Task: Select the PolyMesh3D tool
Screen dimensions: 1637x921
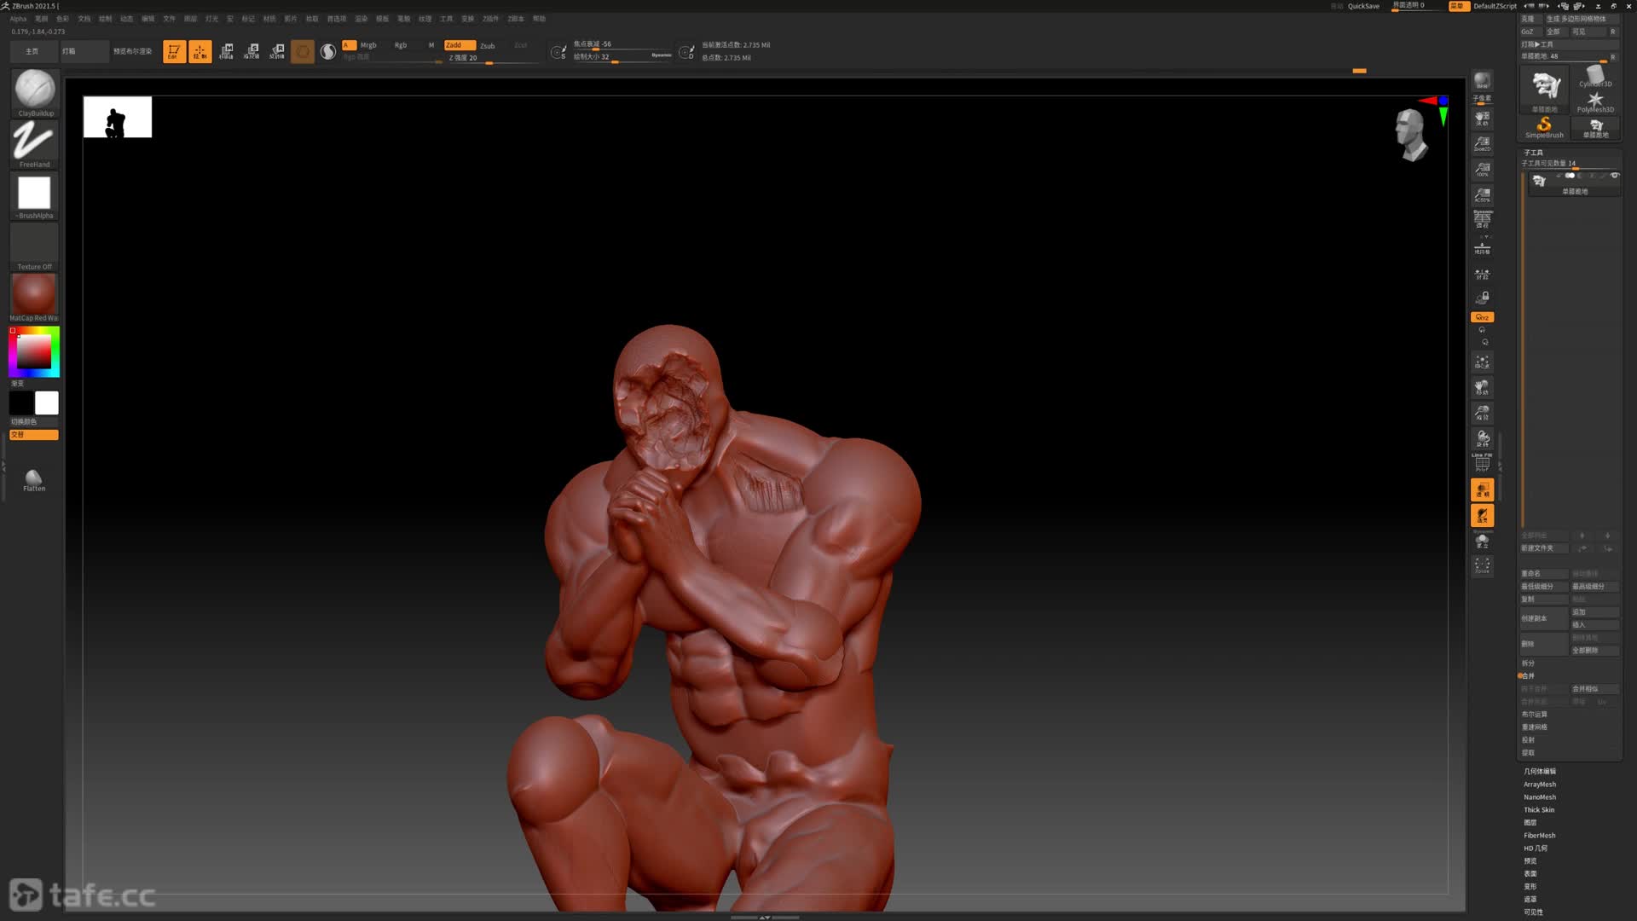Action: [x=1595, y=102]
